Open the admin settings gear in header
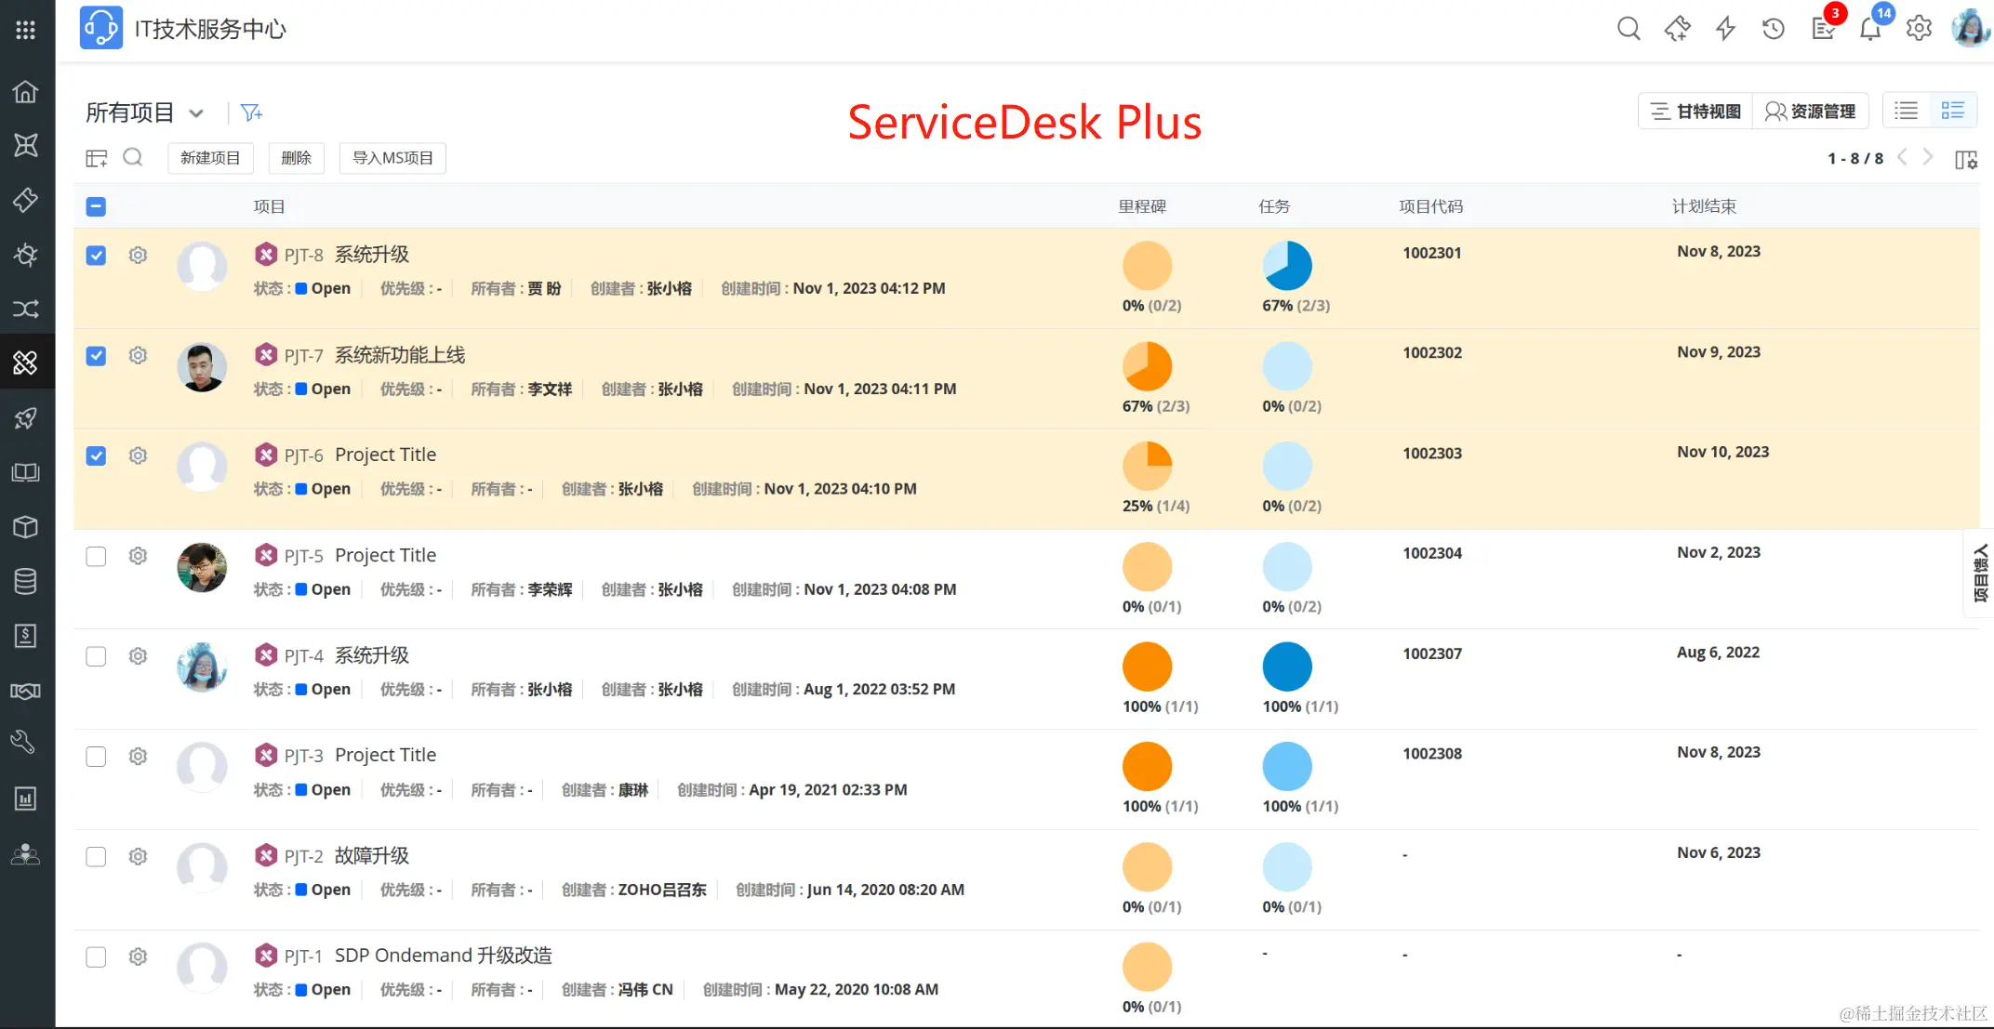This screenshot has height=1029, width=1994. (x=1919, y=29)
